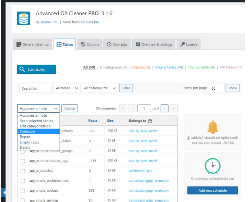This screenshot has height=202, width=251.
Task: Open the All tables dropdown
Action: 67,88
